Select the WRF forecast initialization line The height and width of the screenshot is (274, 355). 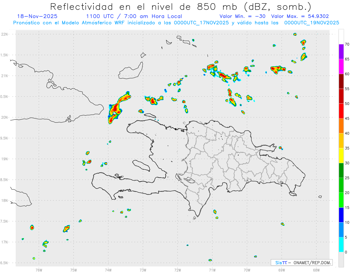point(176,22)
